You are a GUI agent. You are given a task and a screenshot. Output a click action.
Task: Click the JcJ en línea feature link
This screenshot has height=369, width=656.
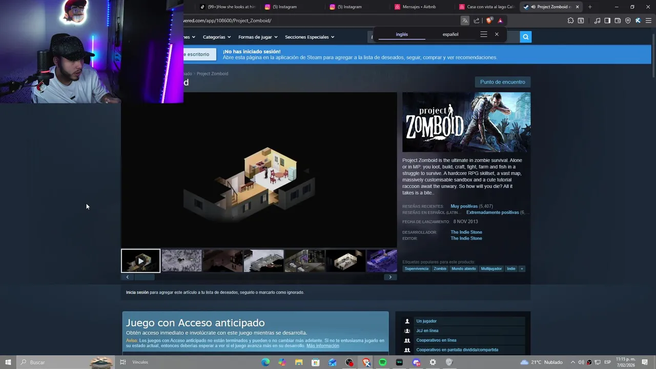427,331
